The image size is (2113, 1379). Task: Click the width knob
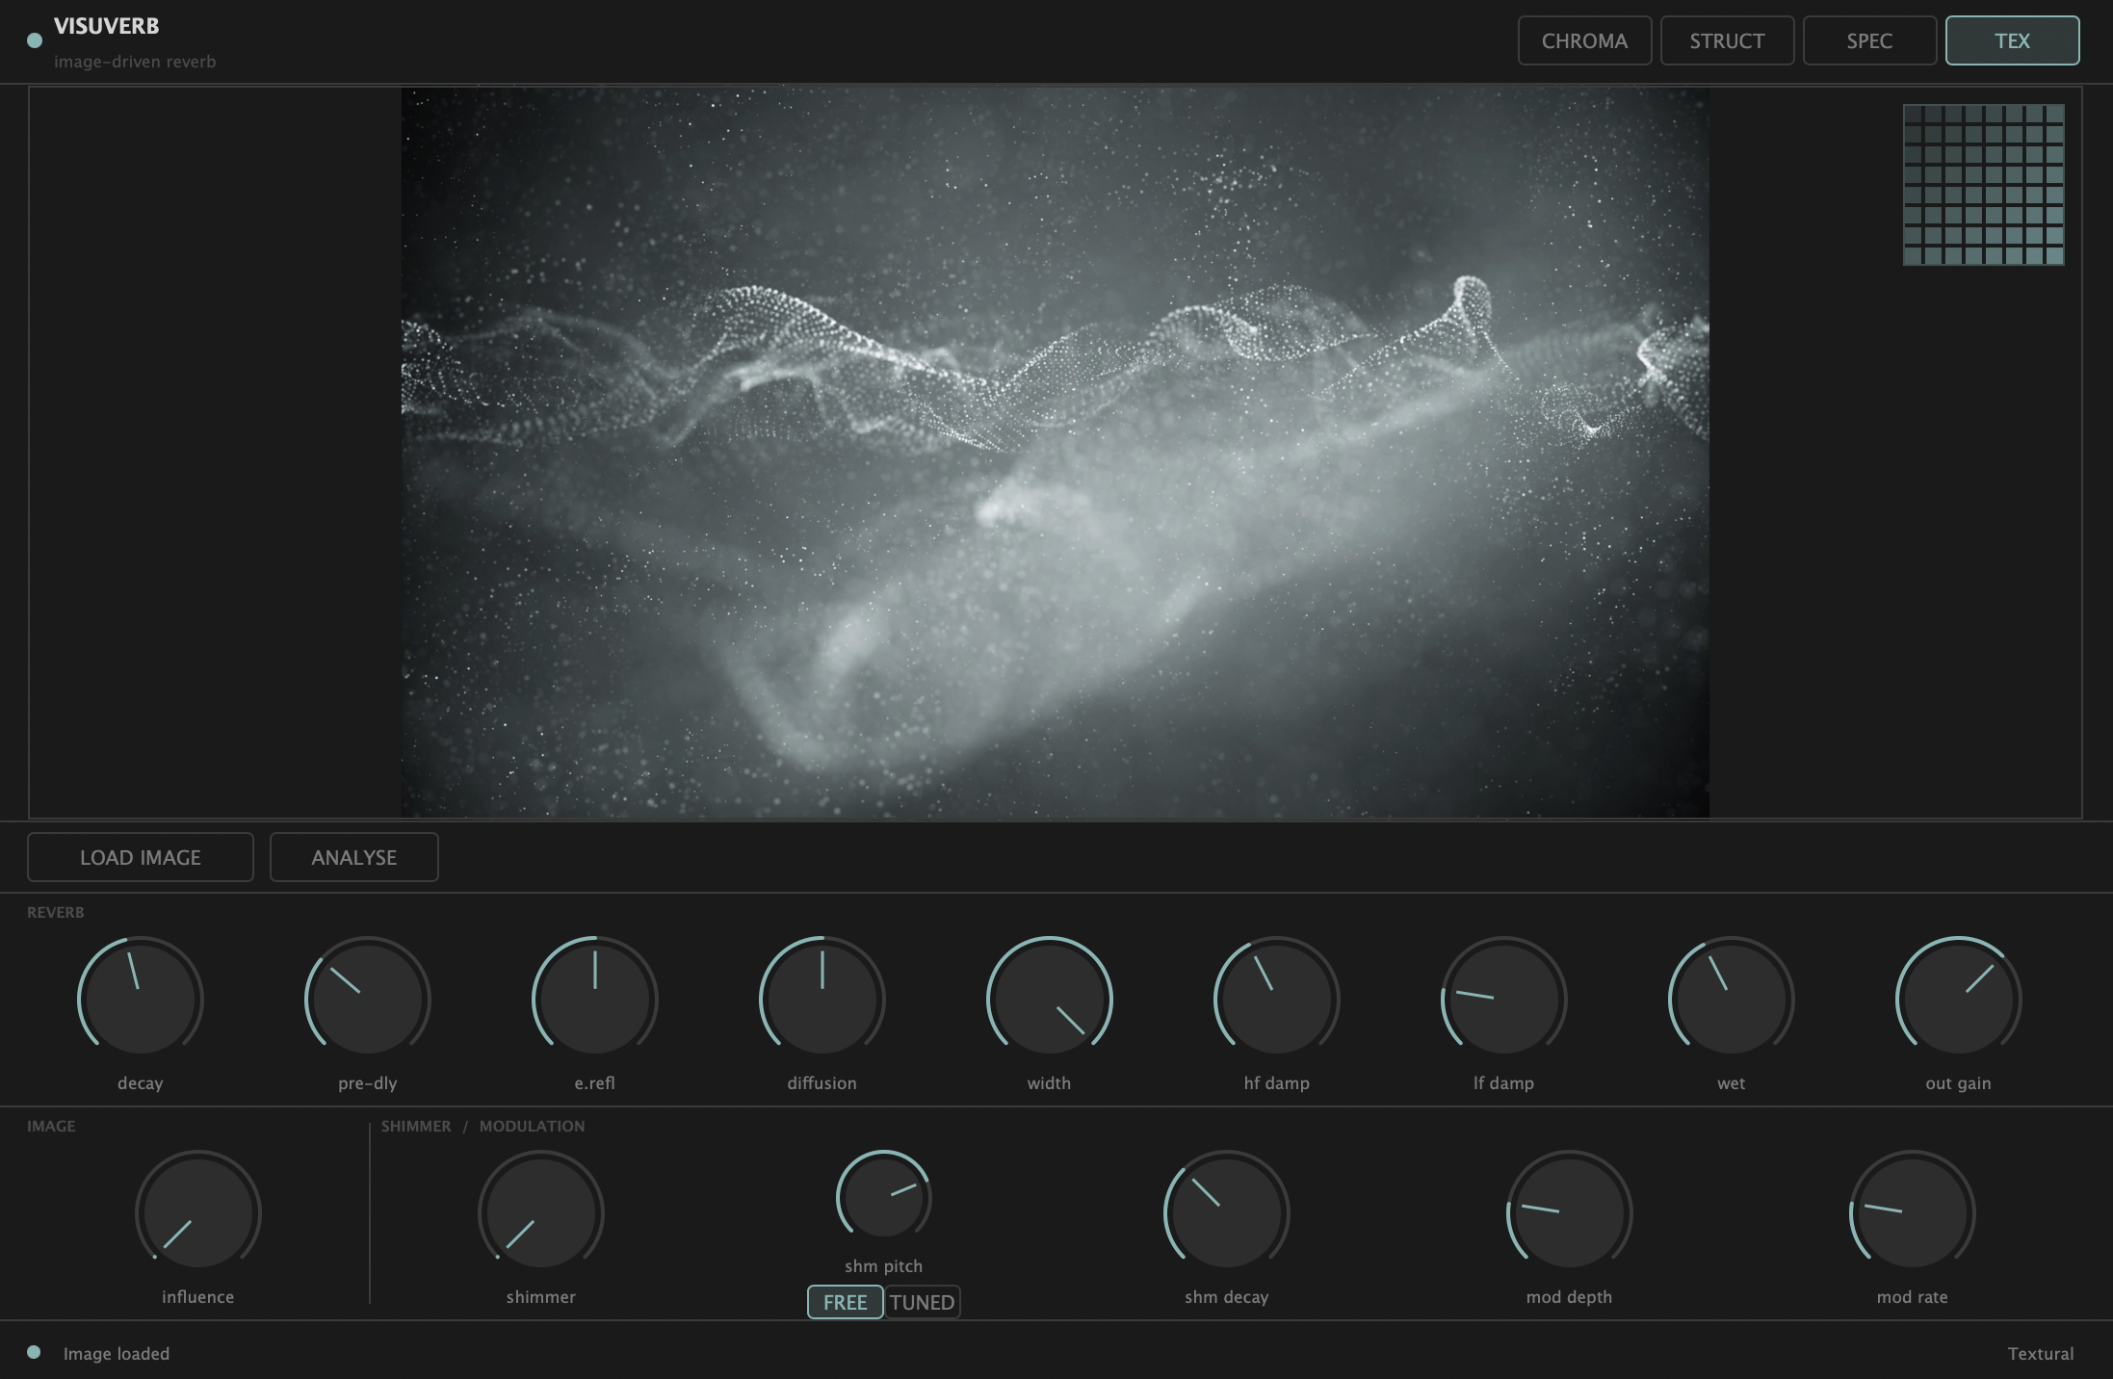[x=1050, y=999]
